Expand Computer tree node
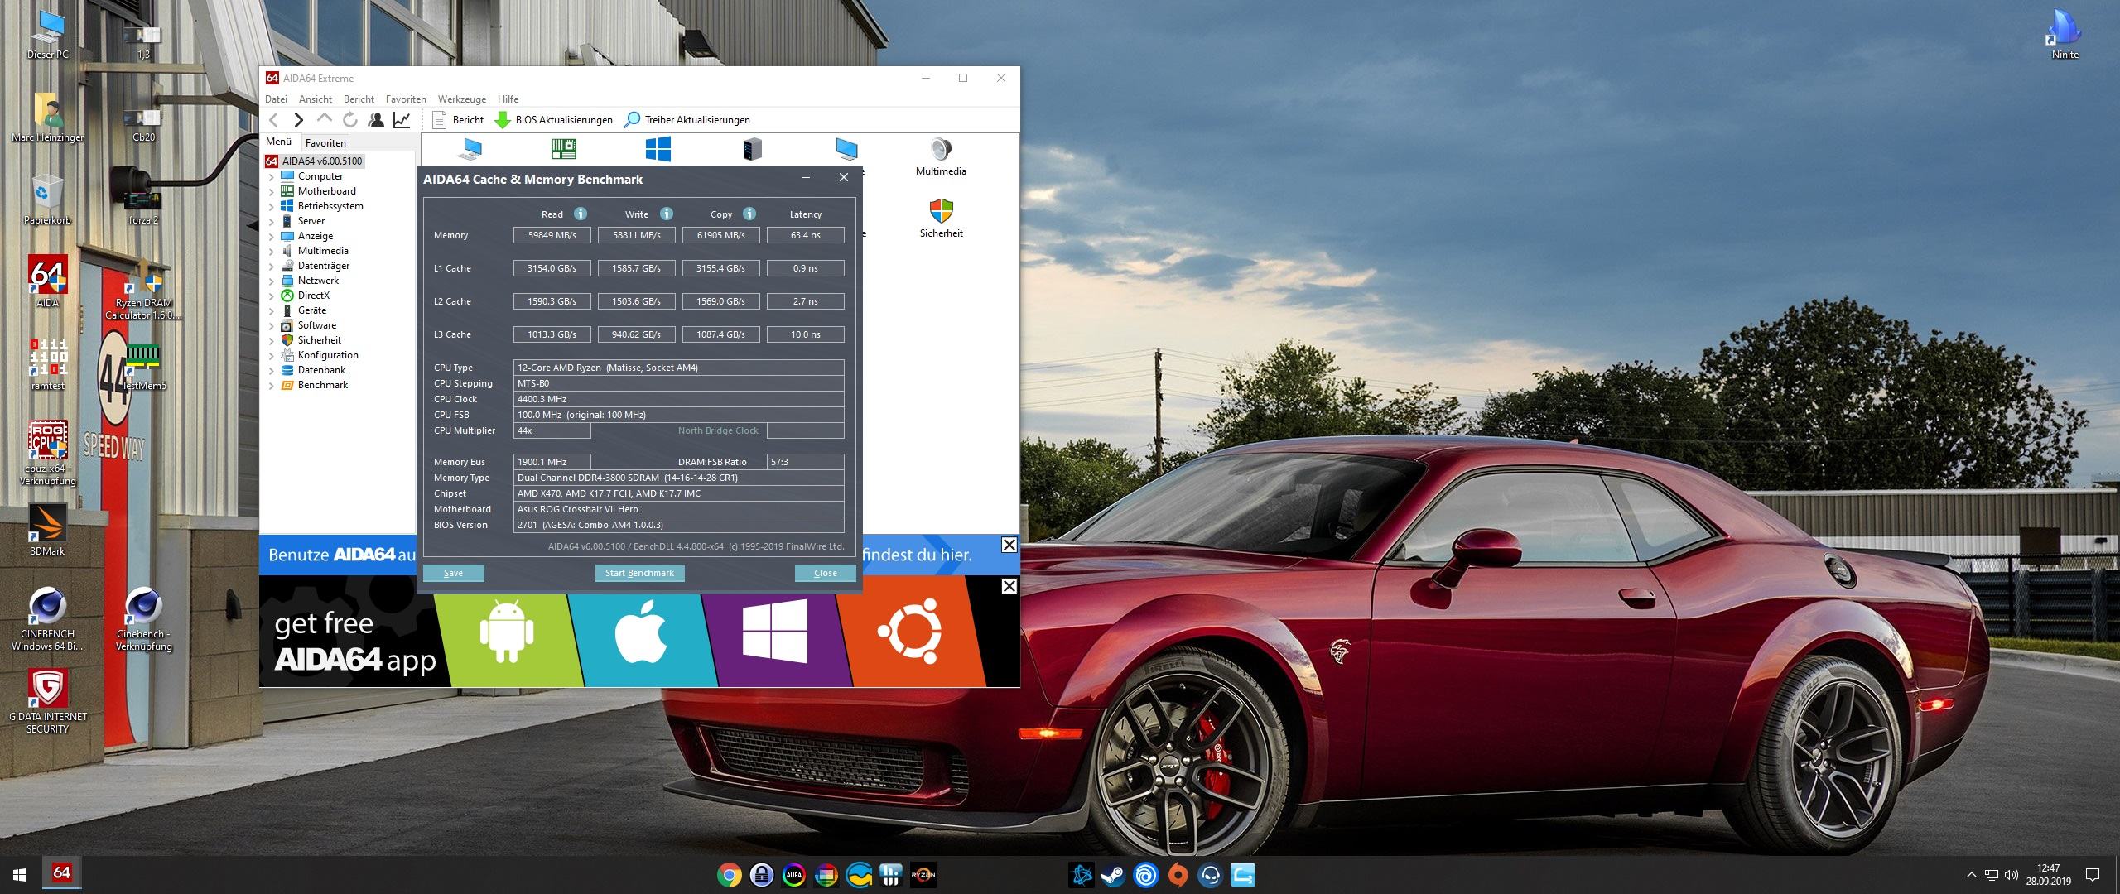The height and width of the screenshot is (894, 2120). (271, 176)
